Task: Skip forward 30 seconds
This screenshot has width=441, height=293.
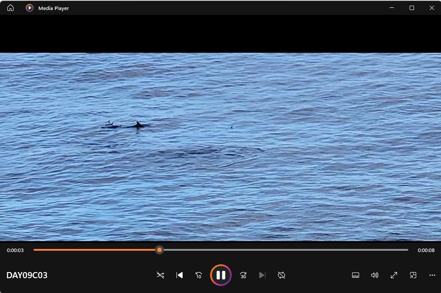Action: pyautogui.click(x=243, y=275)
